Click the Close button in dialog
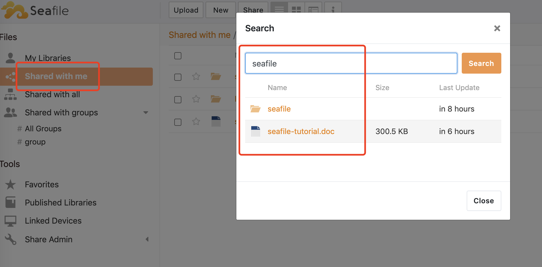The height and width of the screenshot is (267, 542). [x=483, y=201]
